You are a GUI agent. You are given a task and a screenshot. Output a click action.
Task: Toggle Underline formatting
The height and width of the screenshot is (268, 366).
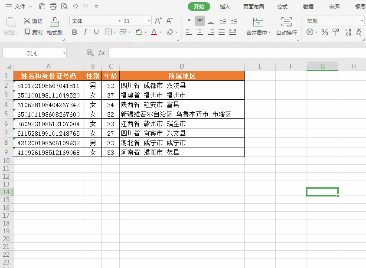coord(96,32)
